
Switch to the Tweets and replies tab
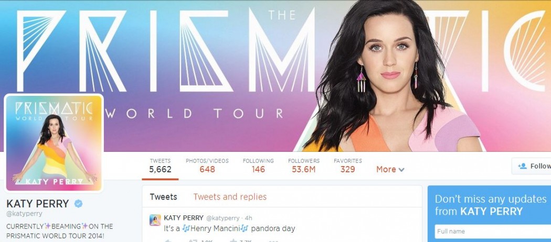pyautogui.click(x=230, y=197)
